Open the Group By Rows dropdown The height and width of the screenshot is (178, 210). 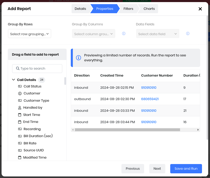pos(29,34)
